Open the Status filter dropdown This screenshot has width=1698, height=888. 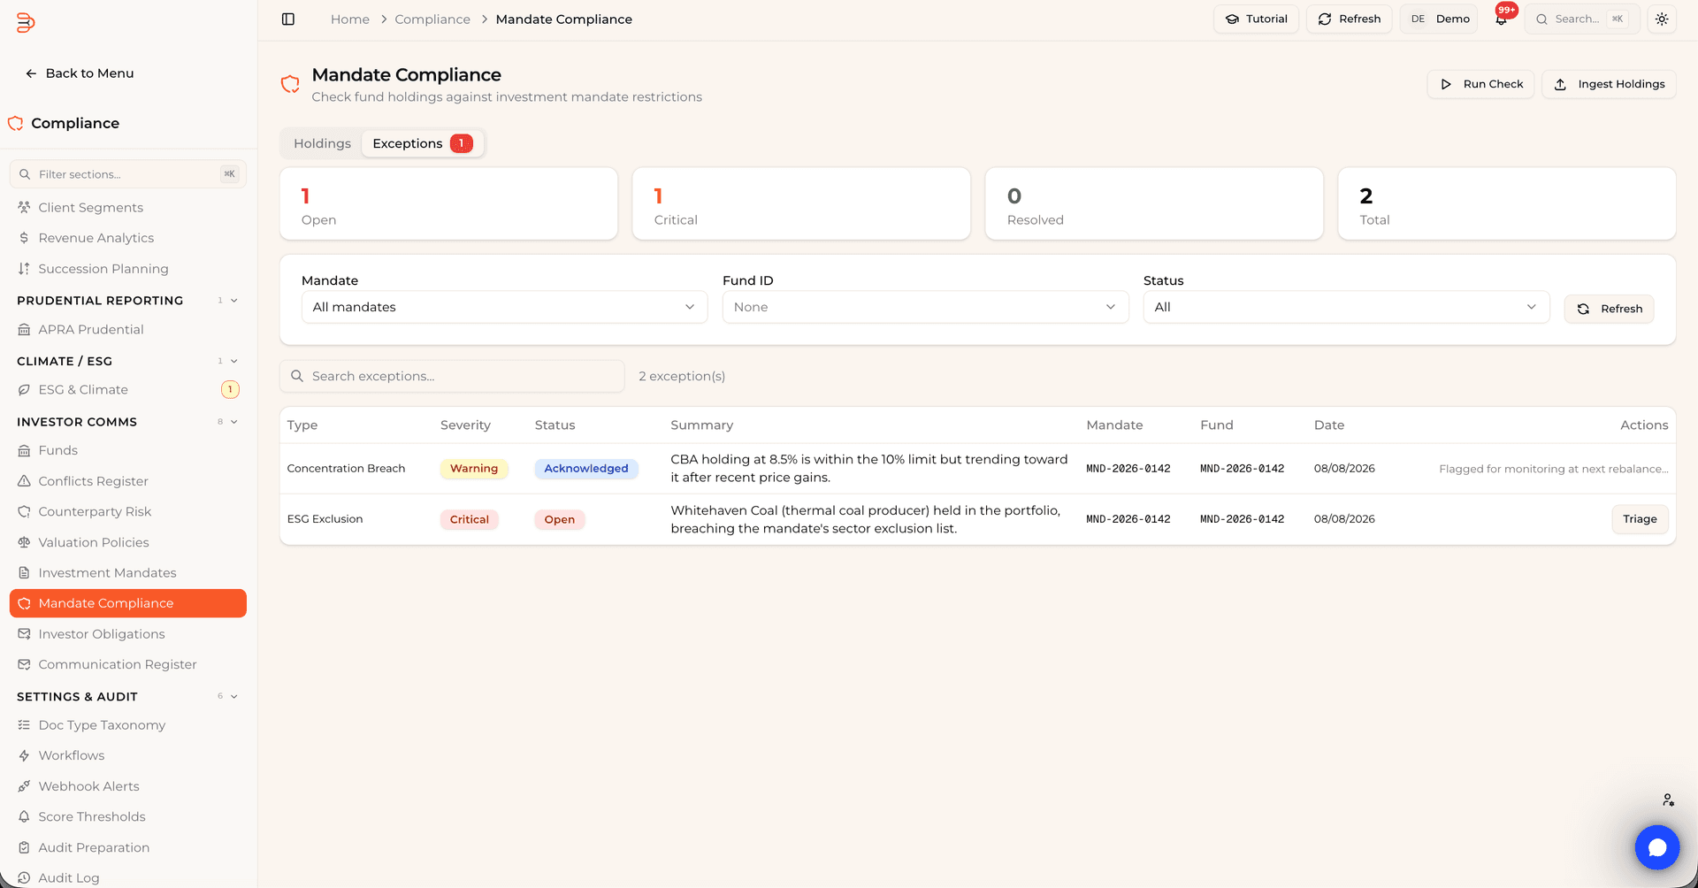[x=1346, y=307]
